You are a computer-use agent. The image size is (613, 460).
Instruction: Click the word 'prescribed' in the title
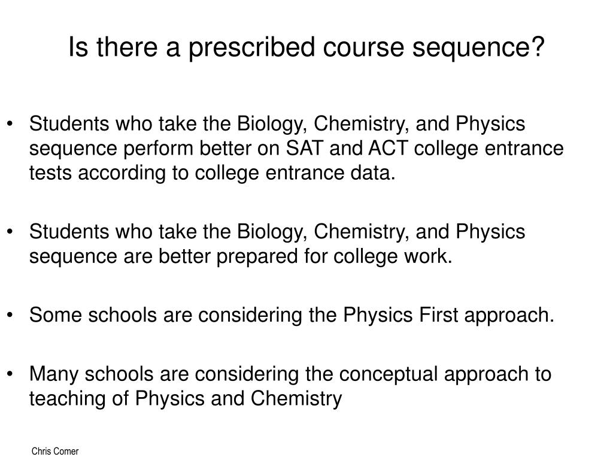(252, 47)
